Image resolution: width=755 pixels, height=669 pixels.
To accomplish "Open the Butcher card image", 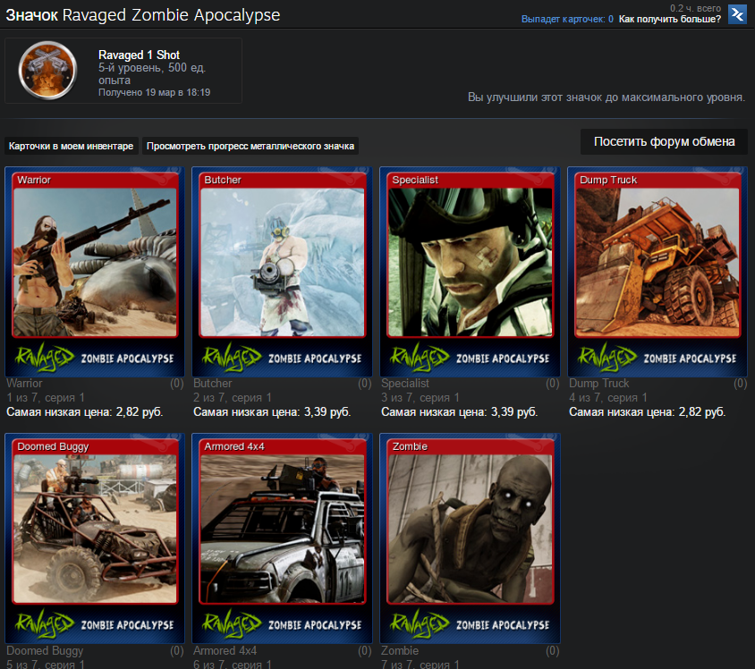I will click(282, 272).
